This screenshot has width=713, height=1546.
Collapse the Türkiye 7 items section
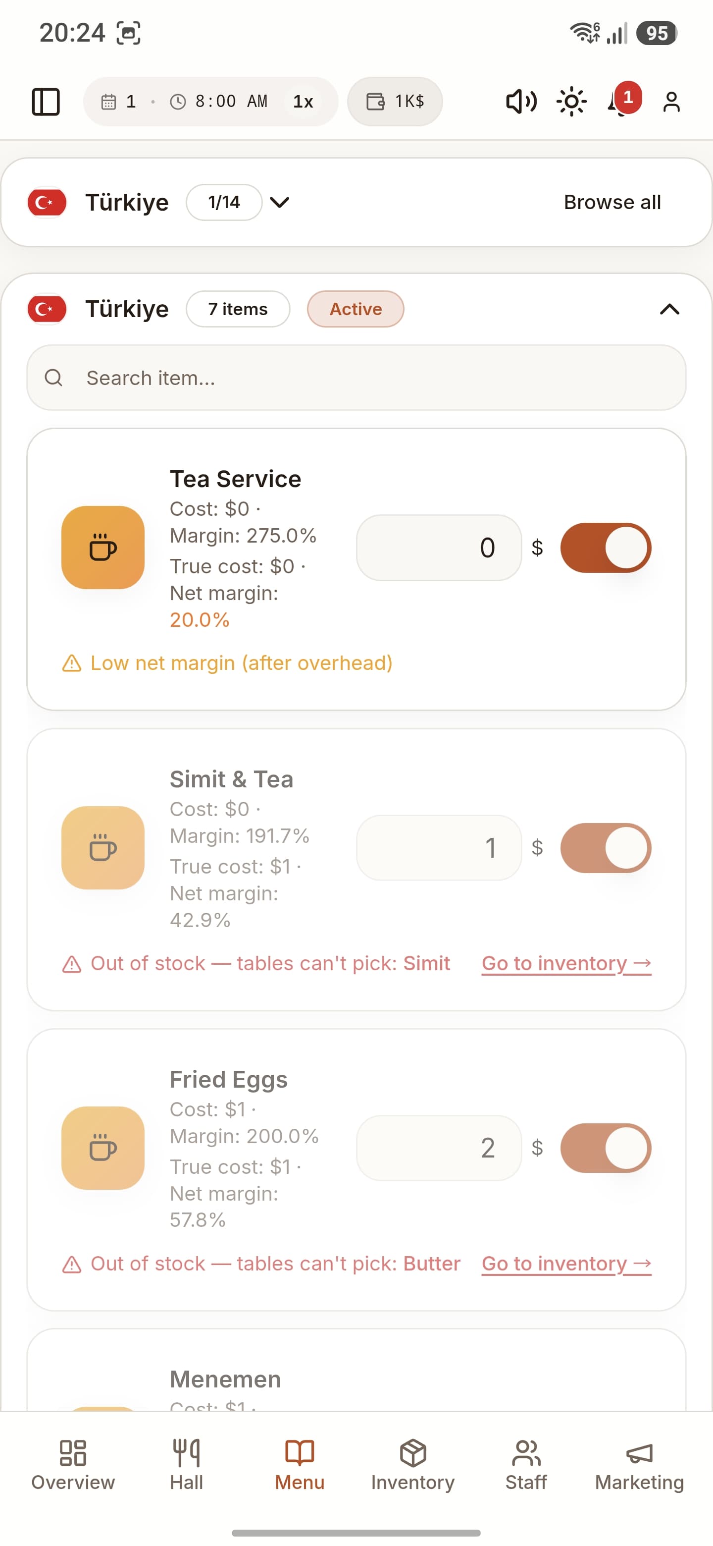click(669, 309)
